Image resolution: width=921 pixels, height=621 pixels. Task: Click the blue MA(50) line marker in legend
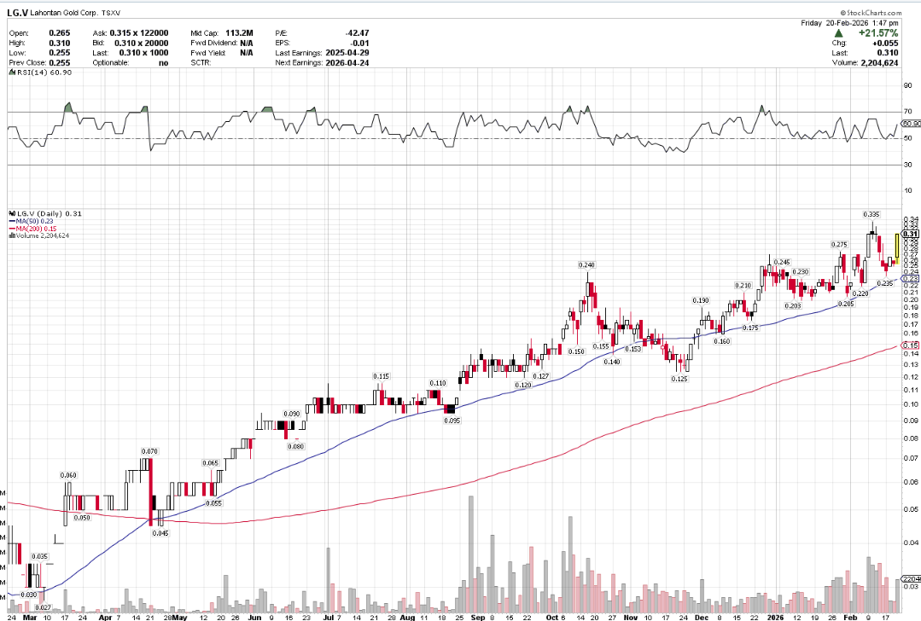click(9, 220)
